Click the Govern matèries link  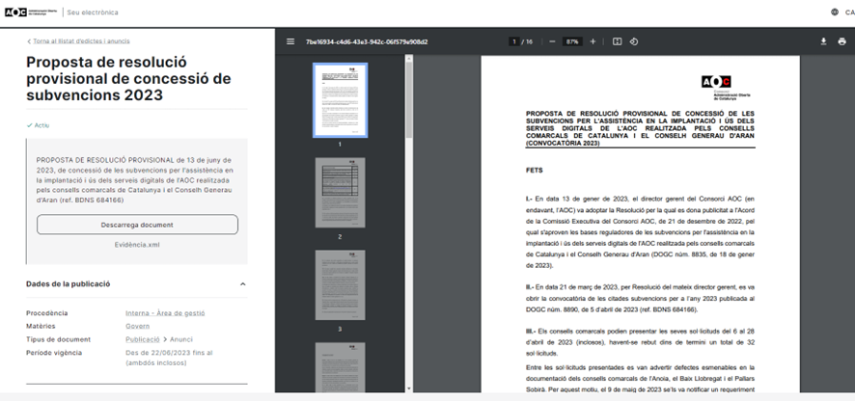pyautogui.click(x=137, y=326)
